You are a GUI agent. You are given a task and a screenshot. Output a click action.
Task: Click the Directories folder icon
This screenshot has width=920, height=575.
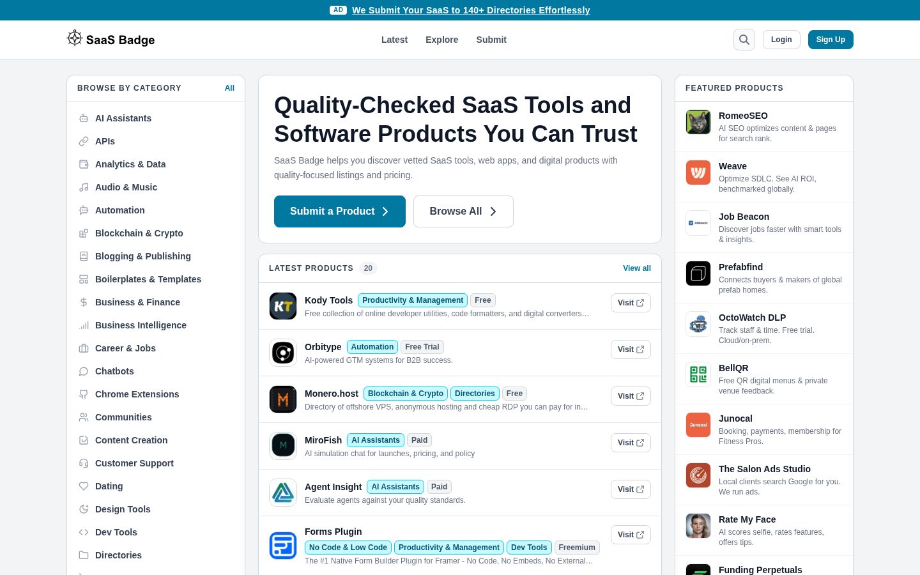84,555
